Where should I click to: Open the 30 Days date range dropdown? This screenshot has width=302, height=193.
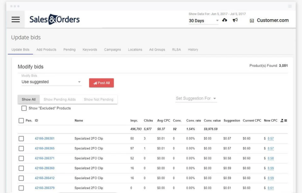(x=203, y=20)
